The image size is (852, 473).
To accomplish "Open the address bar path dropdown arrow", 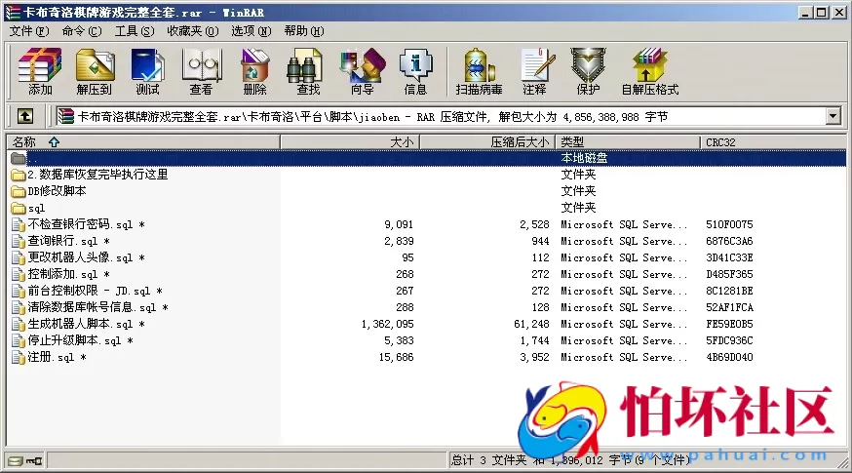I will click(833, 116).
